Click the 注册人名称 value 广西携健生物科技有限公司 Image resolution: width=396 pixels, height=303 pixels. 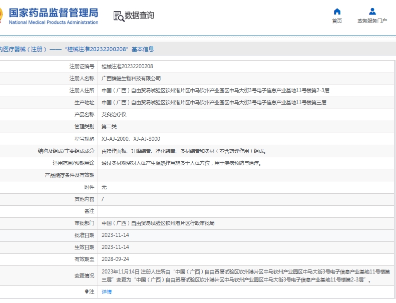(x=131, y=79)
